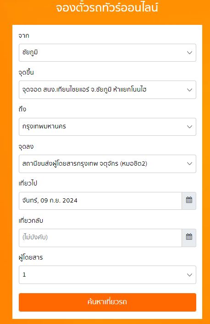Click the chevron arrow in the จาก field
The image size is (210, 324).
pos(189,52)
